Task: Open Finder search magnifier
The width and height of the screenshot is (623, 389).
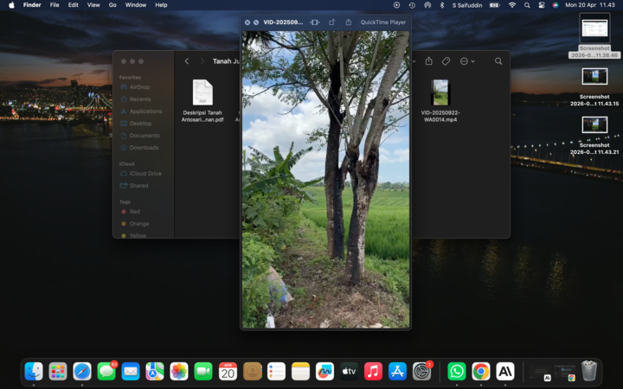Action: click(498, 61)
